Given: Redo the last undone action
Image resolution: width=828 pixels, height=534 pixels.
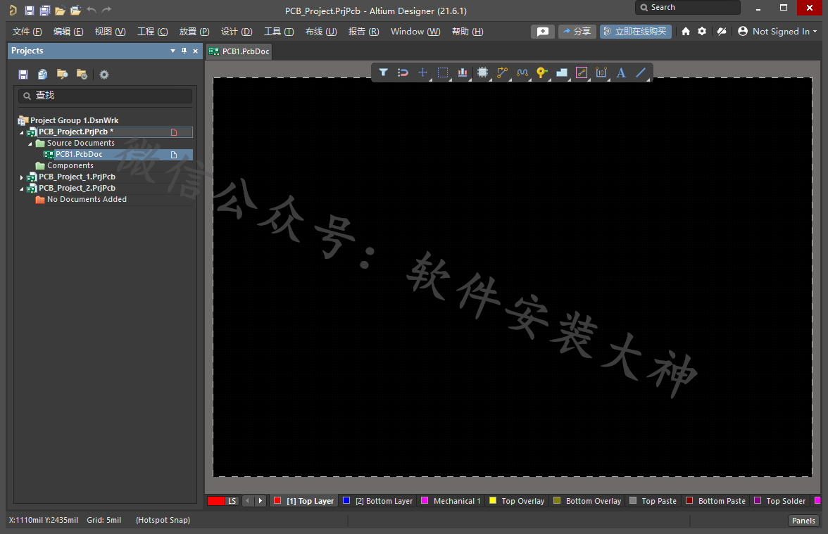Looking at the screenshot, I should coord(107,10).
